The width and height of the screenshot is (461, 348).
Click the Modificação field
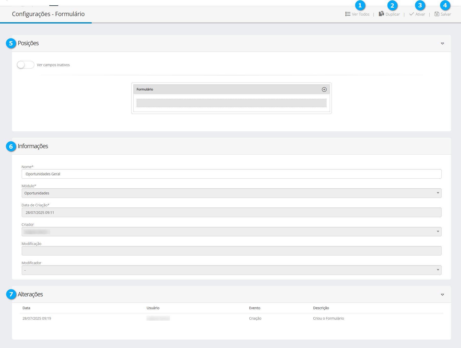point(231,251)
